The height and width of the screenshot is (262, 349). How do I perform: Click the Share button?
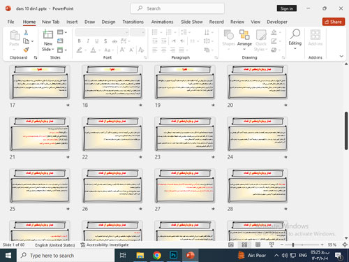tap(334, 22)
